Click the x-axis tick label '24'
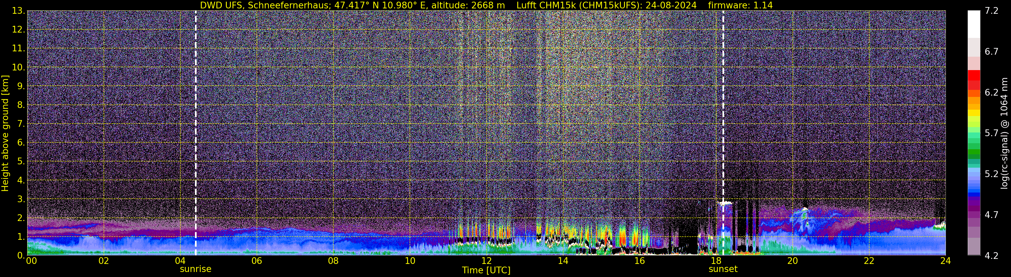 (x=946, y=261)
